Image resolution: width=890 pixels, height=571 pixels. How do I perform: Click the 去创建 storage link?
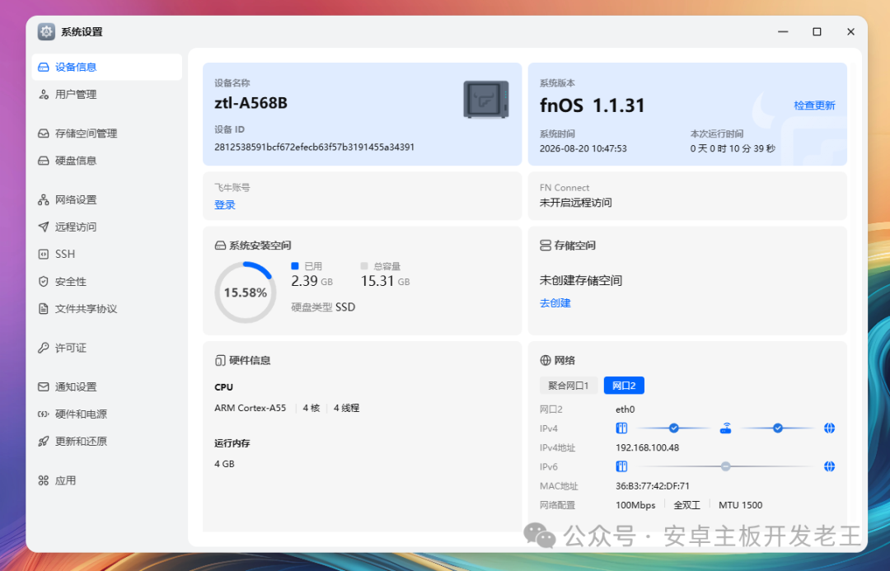pyautogui.click(x=555, y=303)
